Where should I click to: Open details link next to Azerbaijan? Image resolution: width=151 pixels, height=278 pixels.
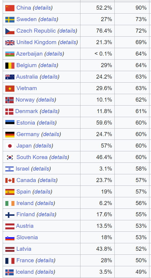coord(54,54)
